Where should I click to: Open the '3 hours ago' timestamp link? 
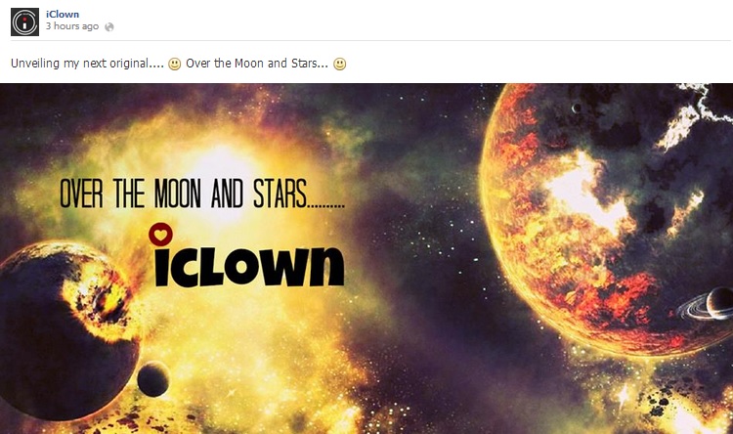[72, 26]
